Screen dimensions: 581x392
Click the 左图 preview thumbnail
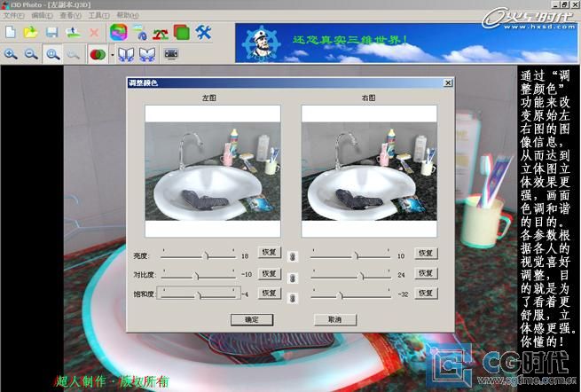pyautogui.click(x=212, y=171)
